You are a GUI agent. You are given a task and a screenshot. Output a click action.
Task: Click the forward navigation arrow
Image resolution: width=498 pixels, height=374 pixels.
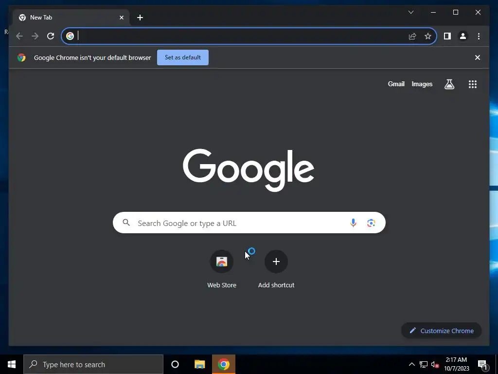click(x=35, y=36)
